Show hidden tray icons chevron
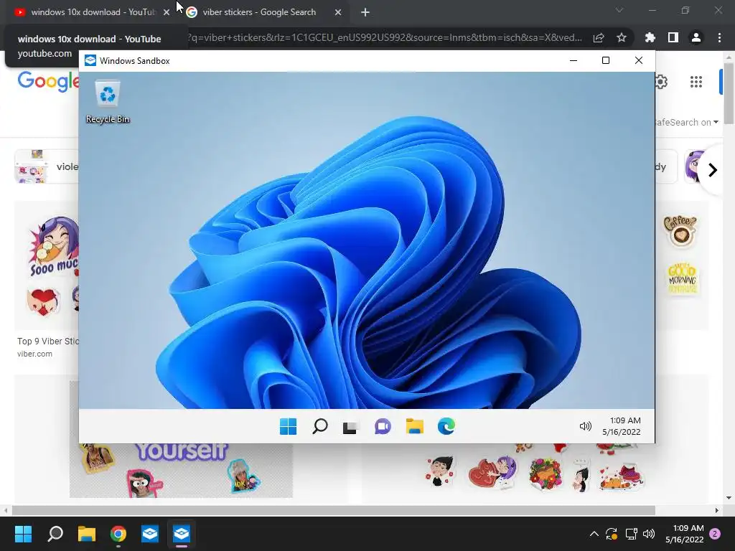 coord(594,534)
